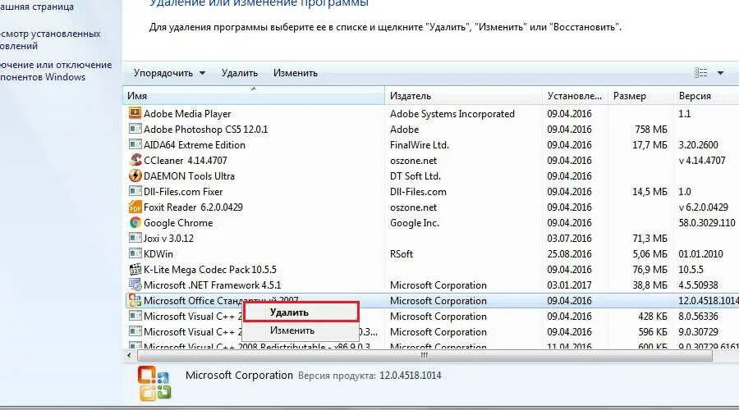739x410 pixels.
Task: Click the DAEMON Tools Ultra icon
Action: [135, 175]
